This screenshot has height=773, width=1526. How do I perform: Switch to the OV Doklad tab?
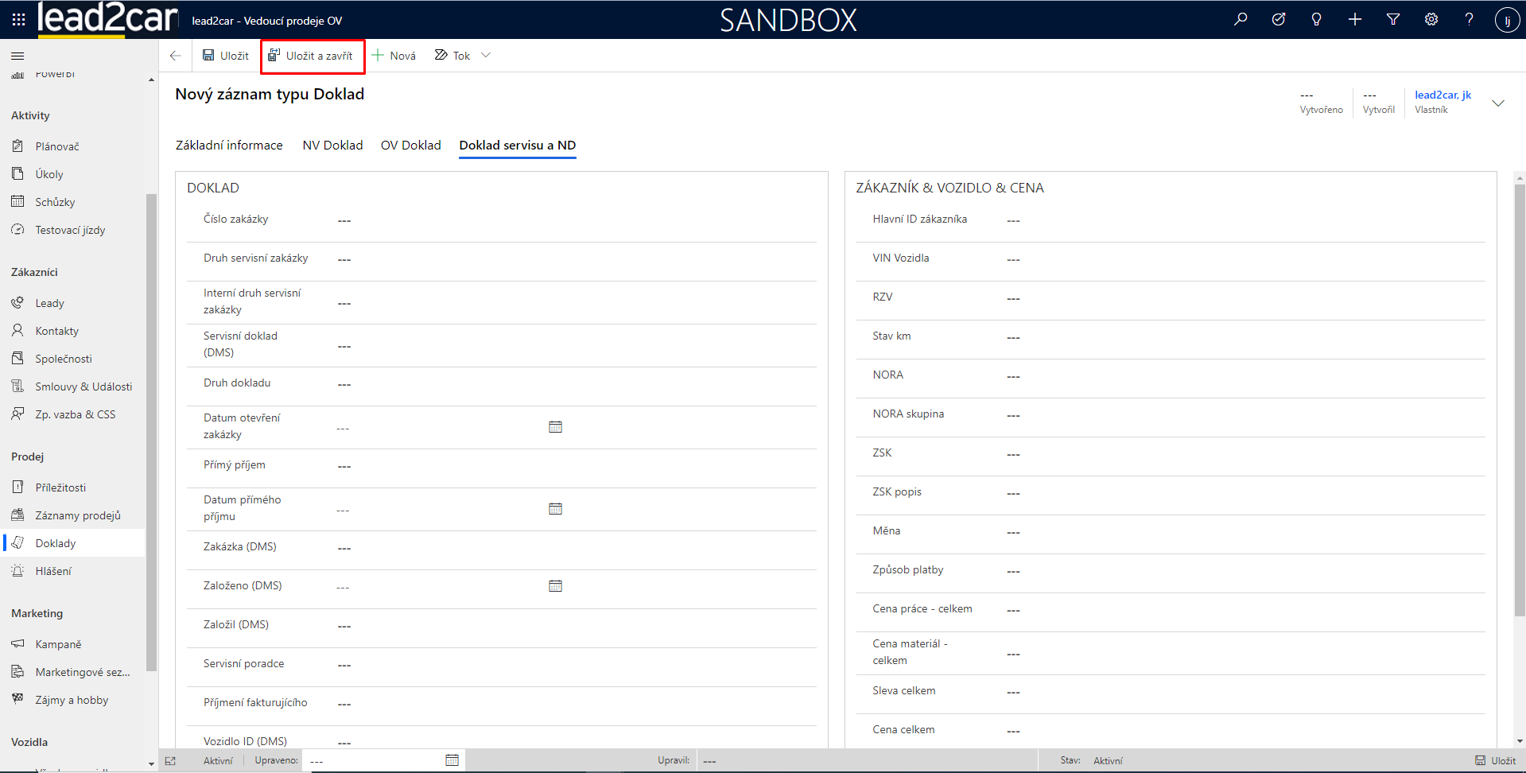coord(410,146)
